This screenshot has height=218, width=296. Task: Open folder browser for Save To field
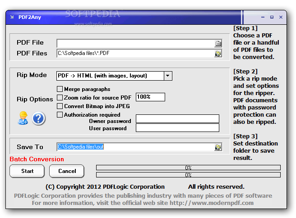point(218,147)
